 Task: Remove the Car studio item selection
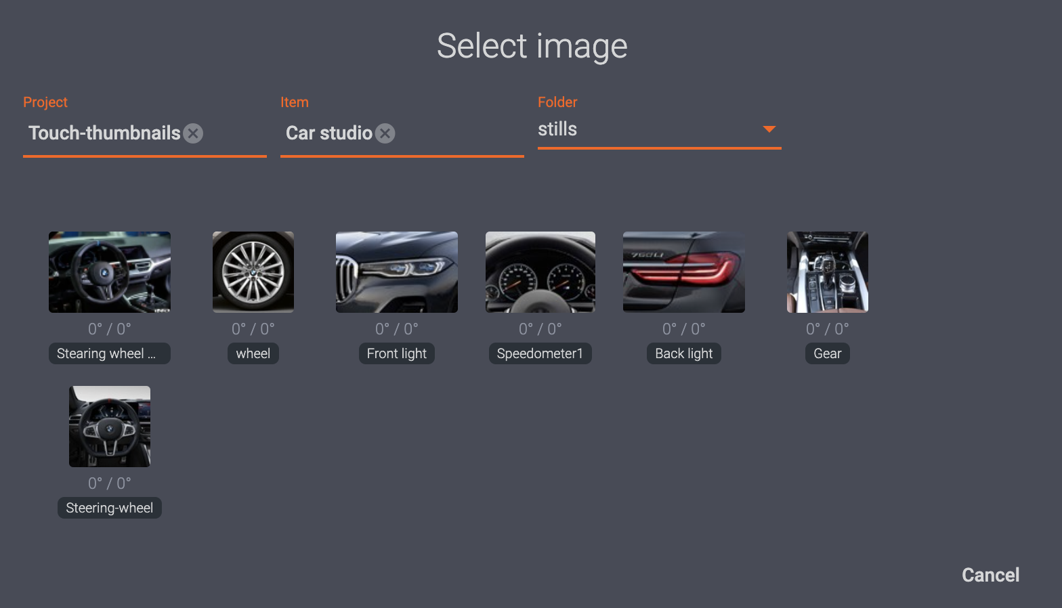click(385, 133)
